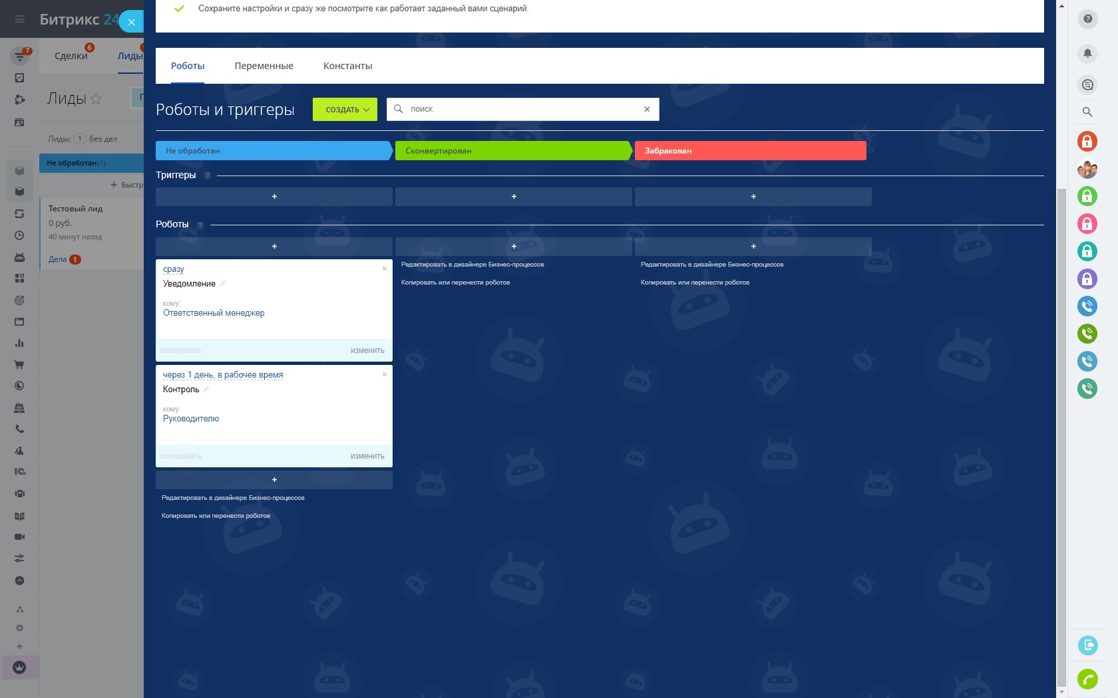The width and height of the screenshot is (1118, 698).
Task: Open the sliders settings icon in left sidebar
Action: [x=20, y=558]
